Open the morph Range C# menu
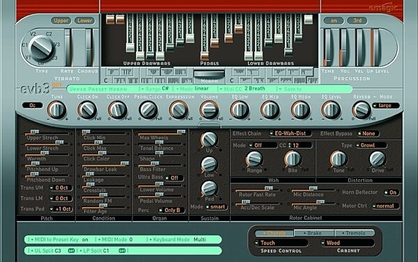The height and width of the screenshot is (262, 418). click(x=155, y=88)
